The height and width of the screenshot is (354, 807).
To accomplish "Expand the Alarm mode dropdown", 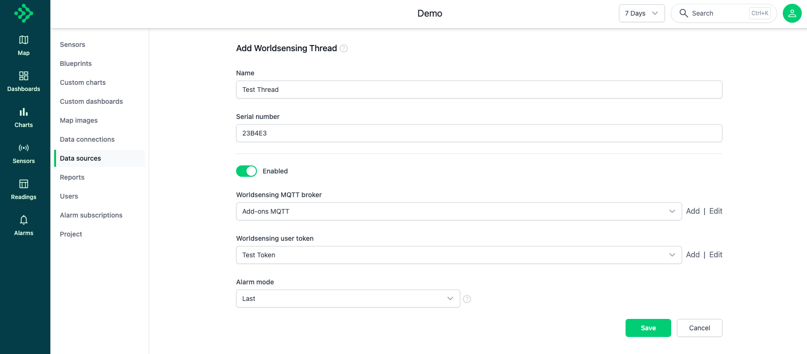I will tap(348, 299).
